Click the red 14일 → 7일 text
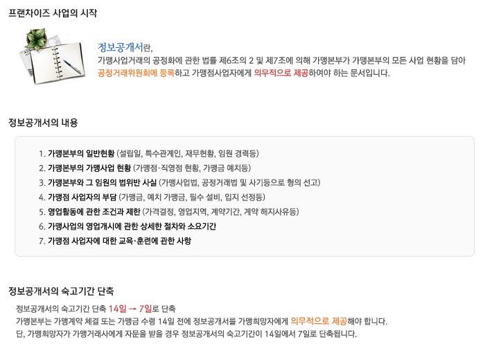This screenshot has height=344, width=485. (130, 309)
